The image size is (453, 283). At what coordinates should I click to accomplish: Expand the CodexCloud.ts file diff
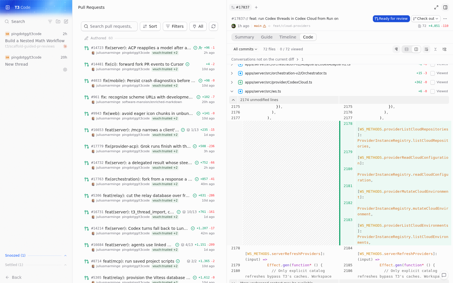pos(232,82)
